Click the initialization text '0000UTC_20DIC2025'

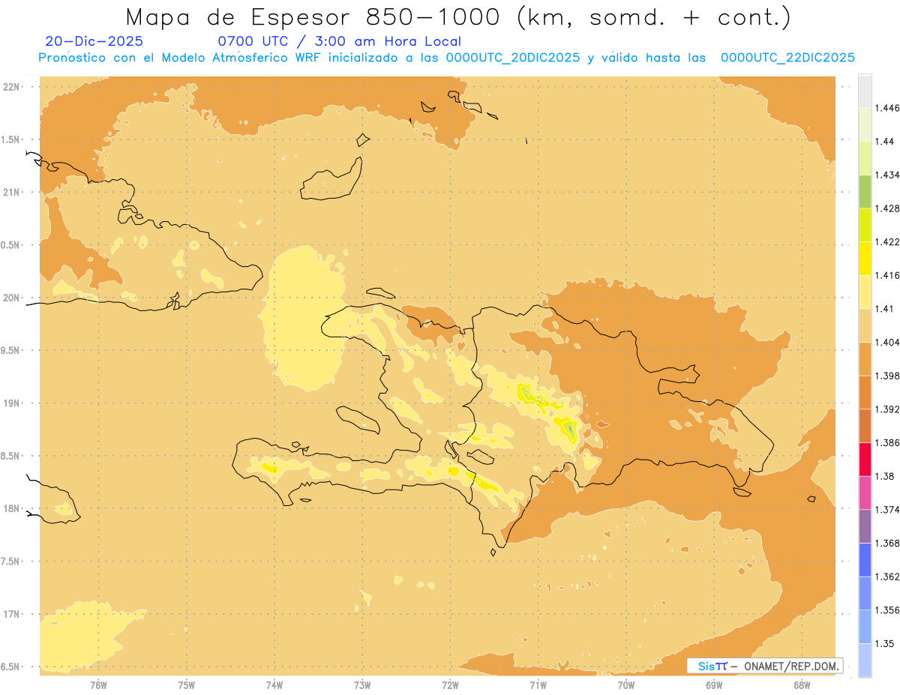pos(512,58)
